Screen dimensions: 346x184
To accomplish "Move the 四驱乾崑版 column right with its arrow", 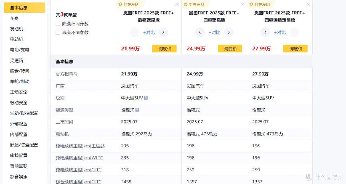I will 229,32.
